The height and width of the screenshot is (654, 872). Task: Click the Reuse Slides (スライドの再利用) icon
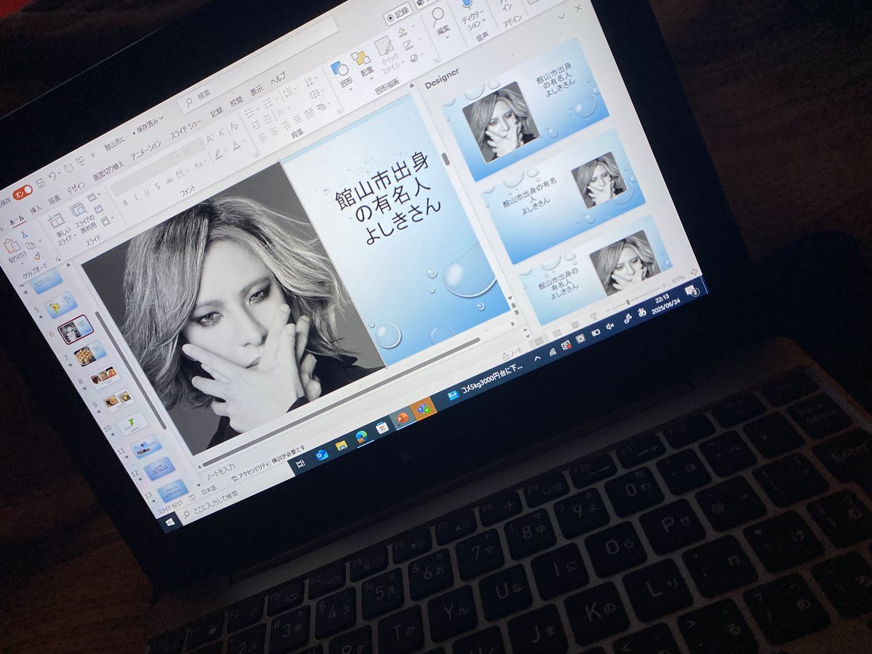point(78,211)
